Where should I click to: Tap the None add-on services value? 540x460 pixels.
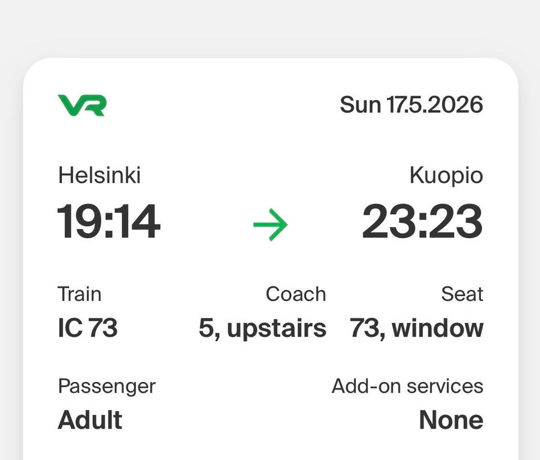451,420
